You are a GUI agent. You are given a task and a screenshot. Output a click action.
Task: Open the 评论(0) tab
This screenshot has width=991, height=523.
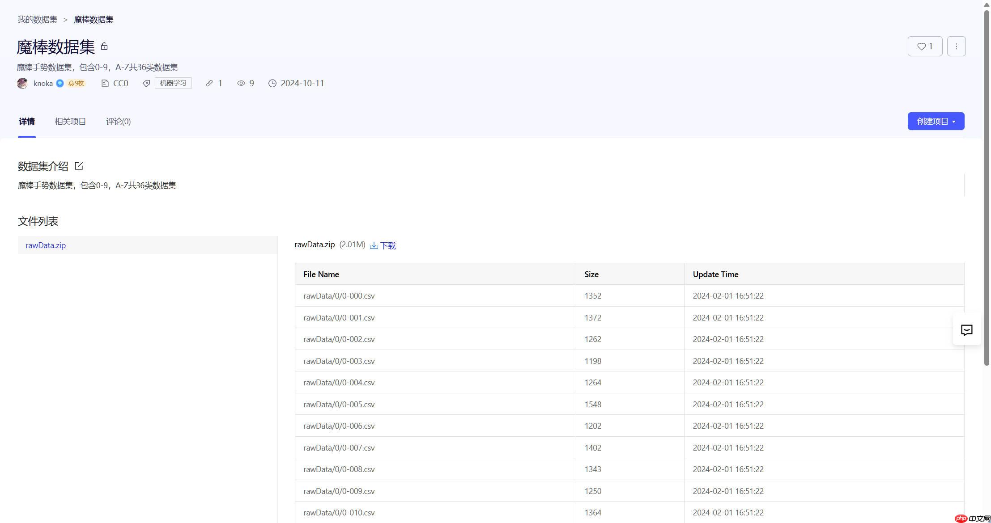coord(118,122)
